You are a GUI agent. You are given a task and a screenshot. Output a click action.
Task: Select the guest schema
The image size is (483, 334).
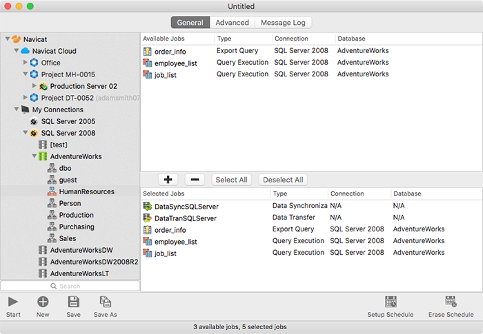(x=68, y=180)
